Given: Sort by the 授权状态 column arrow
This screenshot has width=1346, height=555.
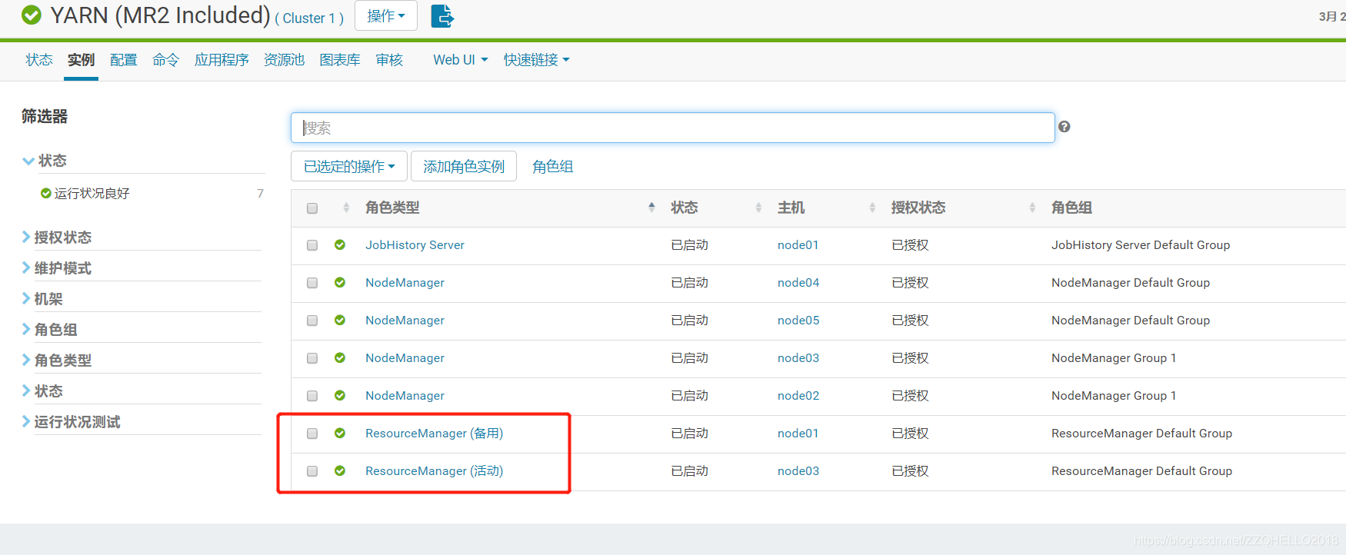Looking at the screenshot, I should (x=1032, y=207).
